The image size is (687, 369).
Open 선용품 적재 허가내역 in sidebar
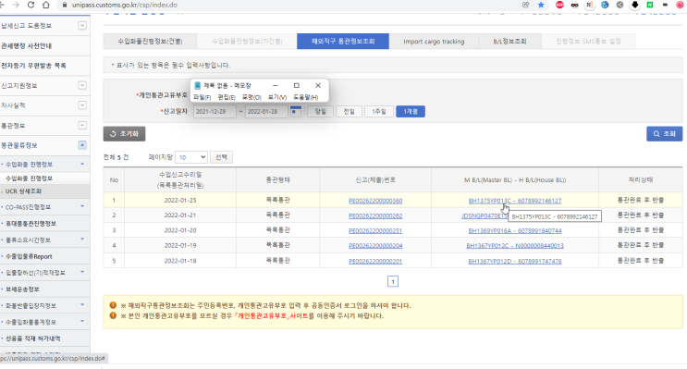click(x=33, y=338)
